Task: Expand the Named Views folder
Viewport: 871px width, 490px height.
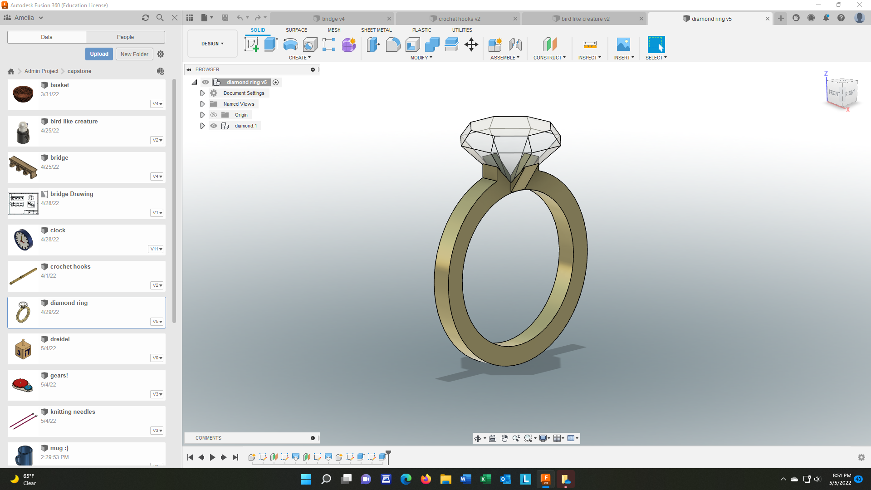Action: coord(202,103)
